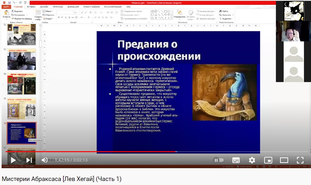The image size is (311, 185).
Task: Click the Вырезать (Cut) button
Action: pyautogui.click(x=17, y=11)
